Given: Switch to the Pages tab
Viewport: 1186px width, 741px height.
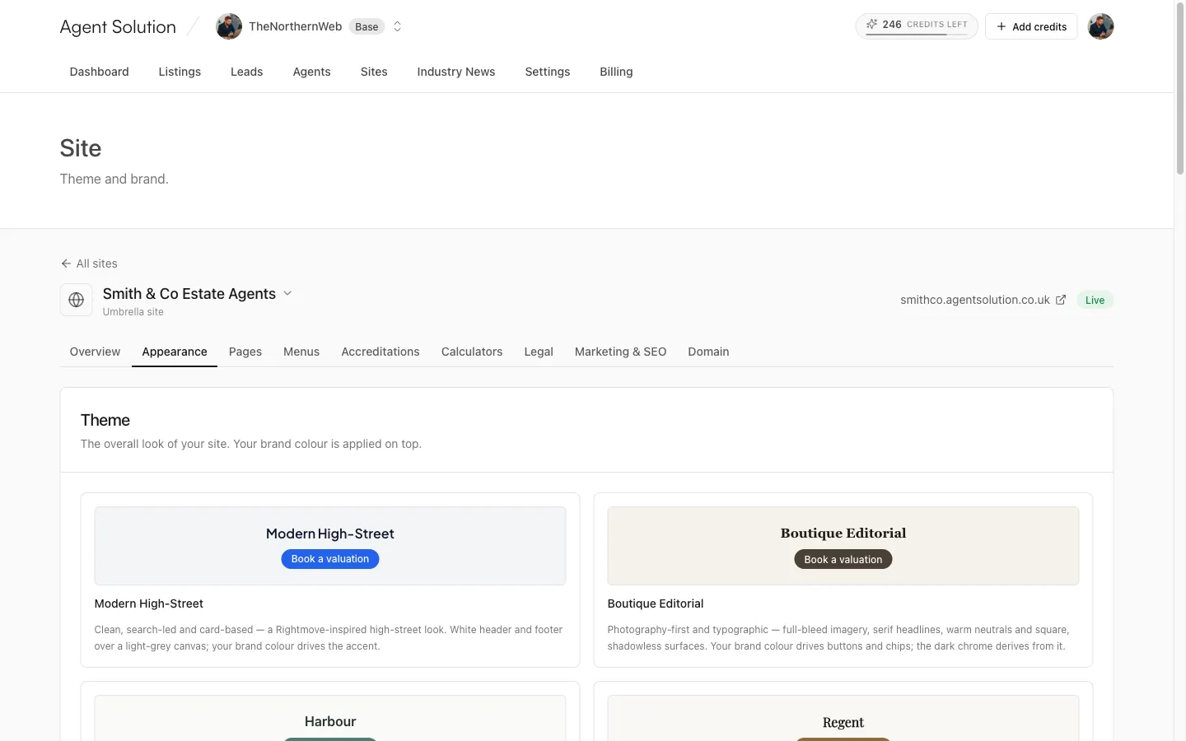Looking at the screenshot, I should [245, 352].
